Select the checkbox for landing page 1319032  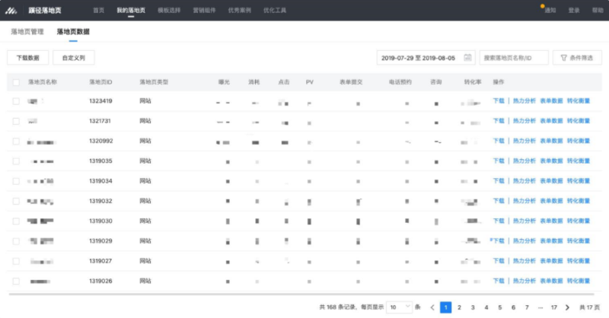[x=16, y=201]
